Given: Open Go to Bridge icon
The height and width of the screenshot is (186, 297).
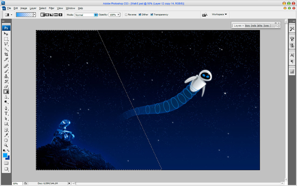Looking at the screenshot, I should [205, 14].
